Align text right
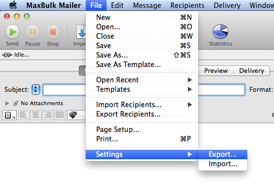Screen dimensions: 274x187 coord(48,115)
